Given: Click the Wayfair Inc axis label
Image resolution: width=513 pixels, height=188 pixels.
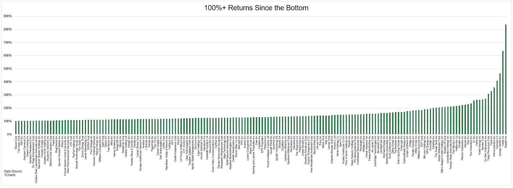Looking at the screenshot, I should point(506,142).
